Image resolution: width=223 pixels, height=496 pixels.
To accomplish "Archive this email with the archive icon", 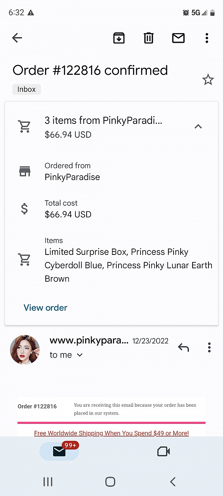I will point(119,38).
